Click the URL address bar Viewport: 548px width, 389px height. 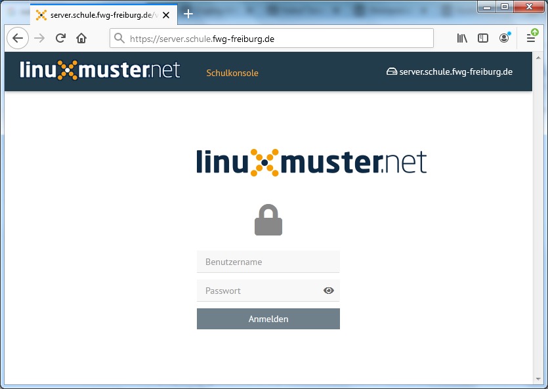(x=276, y=38)
